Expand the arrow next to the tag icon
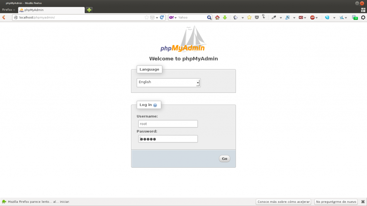 pos(243,18)
